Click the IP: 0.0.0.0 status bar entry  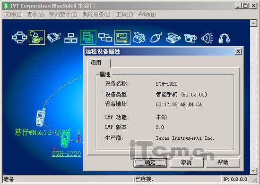click(x=235, y=179)
